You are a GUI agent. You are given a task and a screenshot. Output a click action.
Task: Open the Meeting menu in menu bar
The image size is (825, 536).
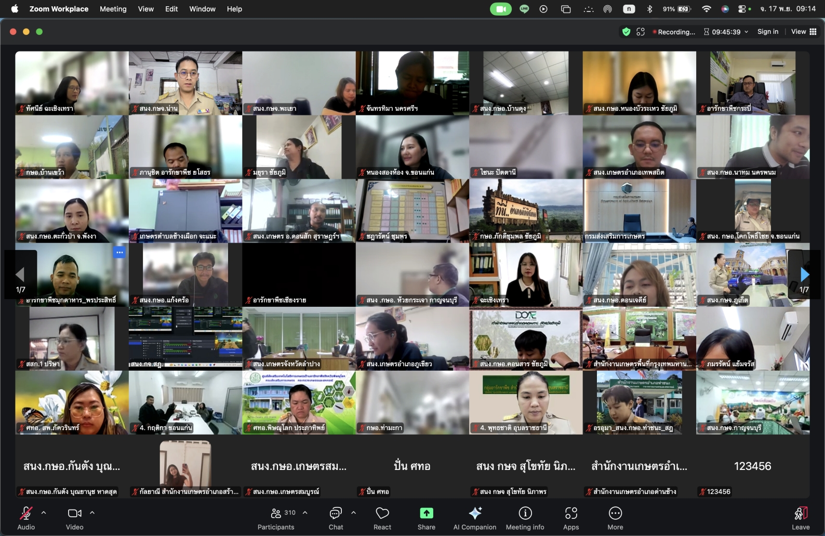113,9
